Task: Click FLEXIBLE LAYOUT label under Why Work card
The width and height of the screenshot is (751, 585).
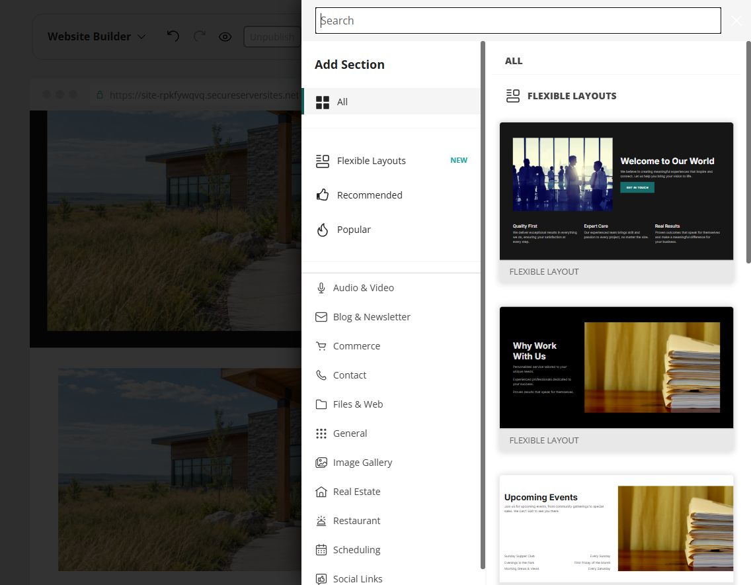Action: coord(544,440)
